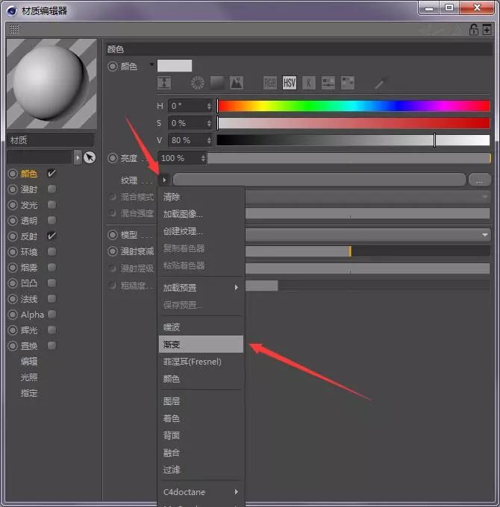Click the lock icon in the top toolbar
Viewport: 500px width, 507px height.
coord(473,29)
